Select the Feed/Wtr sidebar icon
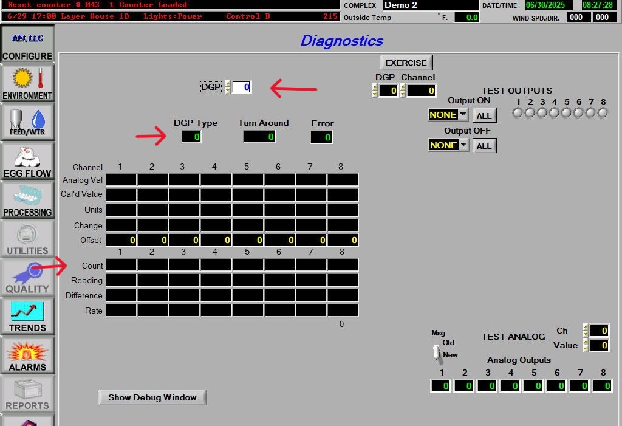622x426 pixels. [27, 122]
